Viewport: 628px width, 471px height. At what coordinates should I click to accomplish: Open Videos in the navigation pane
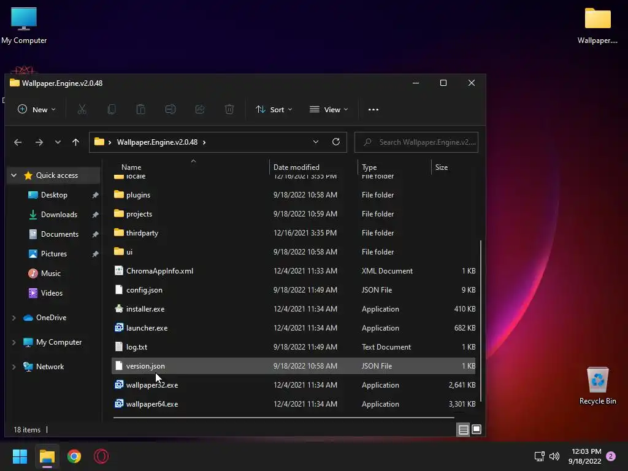[52, 293]
